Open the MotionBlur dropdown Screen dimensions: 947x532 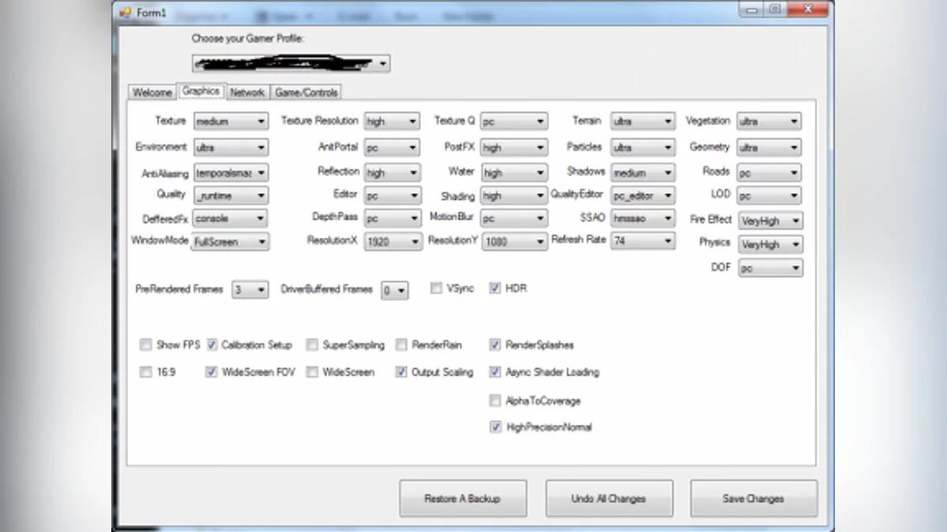pos(514,218)
